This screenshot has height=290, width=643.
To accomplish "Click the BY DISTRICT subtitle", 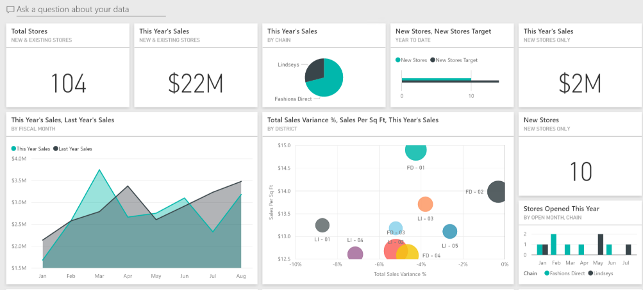I will 283,129.
